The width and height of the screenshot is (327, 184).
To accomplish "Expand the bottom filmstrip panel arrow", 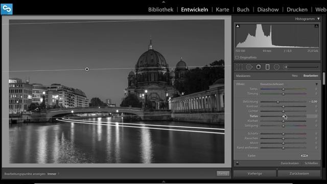I will pyautogui.click(x=163, y=182).
